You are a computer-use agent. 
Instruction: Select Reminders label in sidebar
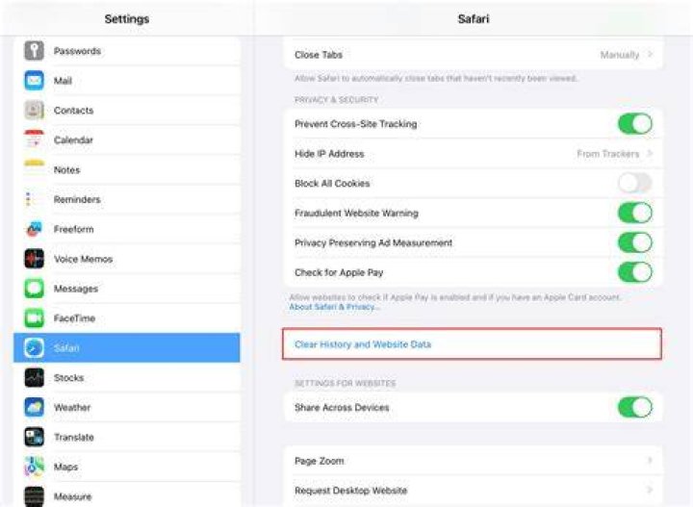point(77,199)
